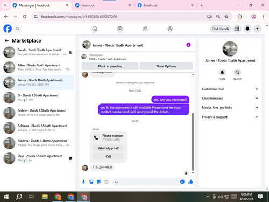
Task: Click the Facebook search magnifier icon
Action: point(18,29)
